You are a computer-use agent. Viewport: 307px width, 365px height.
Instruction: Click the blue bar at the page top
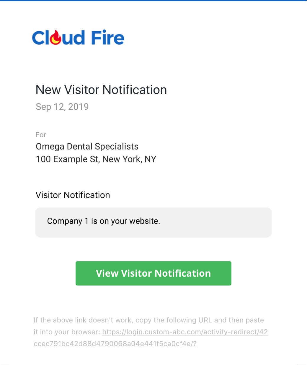click(x=153, y=1)
